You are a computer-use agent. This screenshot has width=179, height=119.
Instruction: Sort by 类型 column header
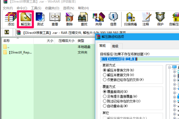pos(86,41)
